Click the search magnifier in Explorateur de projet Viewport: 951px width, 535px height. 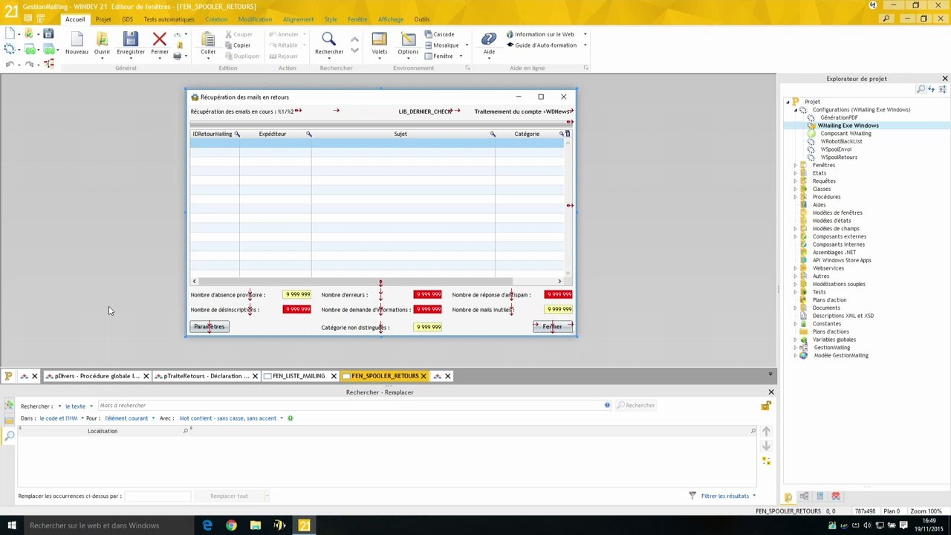tap(921, 89)
